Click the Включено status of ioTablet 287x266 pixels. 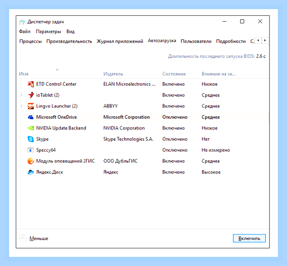[x=174, y=95]
